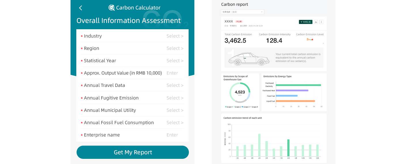
Task: Open the Region selector
Action: (132, 48)
